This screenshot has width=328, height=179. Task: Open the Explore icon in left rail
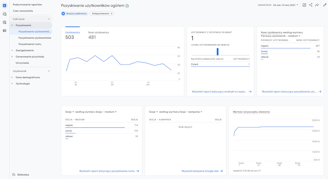pyautogui.click(x=5, y=14)
